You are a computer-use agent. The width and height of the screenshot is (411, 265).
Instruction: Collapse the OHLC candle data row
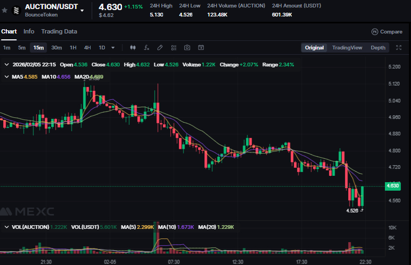[x=6, y=65]
